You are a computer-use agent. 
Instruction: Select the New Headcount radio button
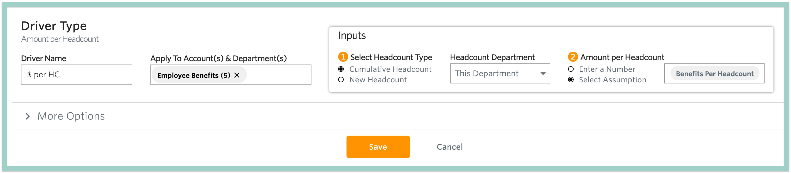(x=341, y=80)
